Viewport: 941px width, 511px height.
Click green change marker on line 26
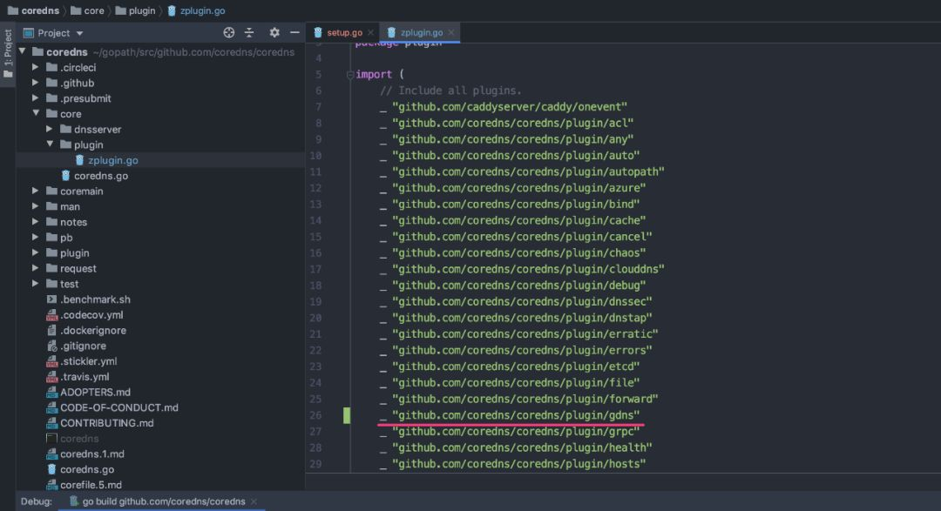point(347,415)
